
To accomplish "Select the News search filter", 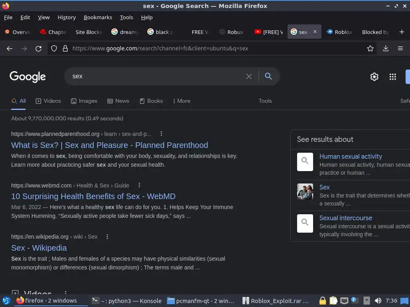I will [x=118, y=101].
